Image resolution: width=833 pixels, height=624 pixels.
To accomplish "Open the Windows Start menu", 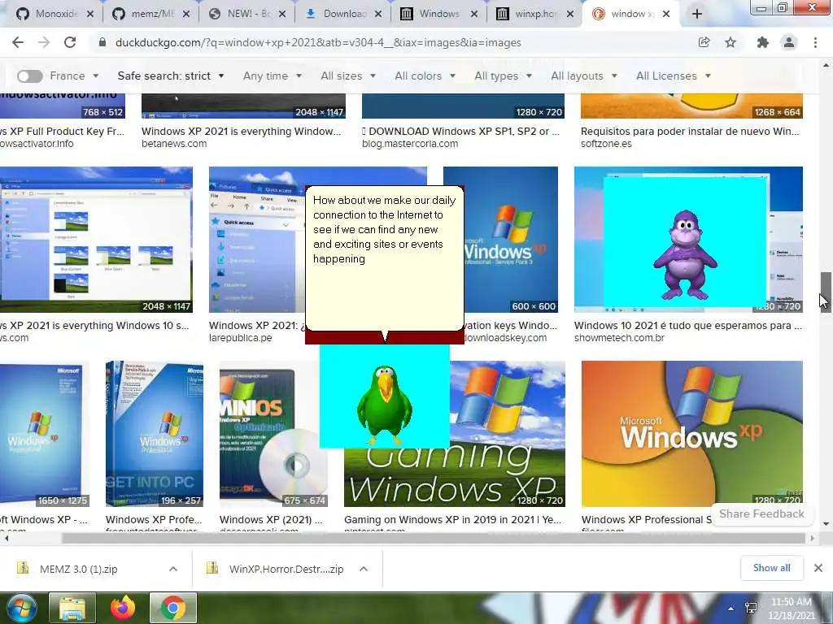I will (20, 608).
